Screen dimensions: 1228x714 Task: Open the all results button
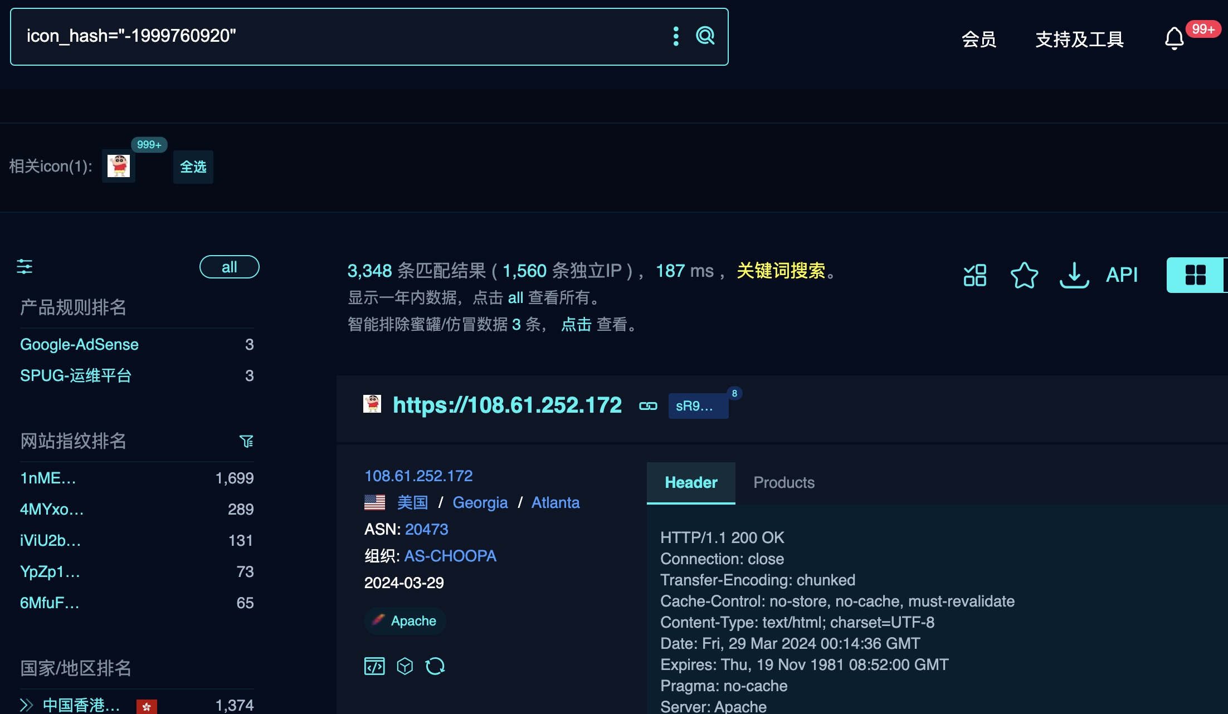click(228, 267)
